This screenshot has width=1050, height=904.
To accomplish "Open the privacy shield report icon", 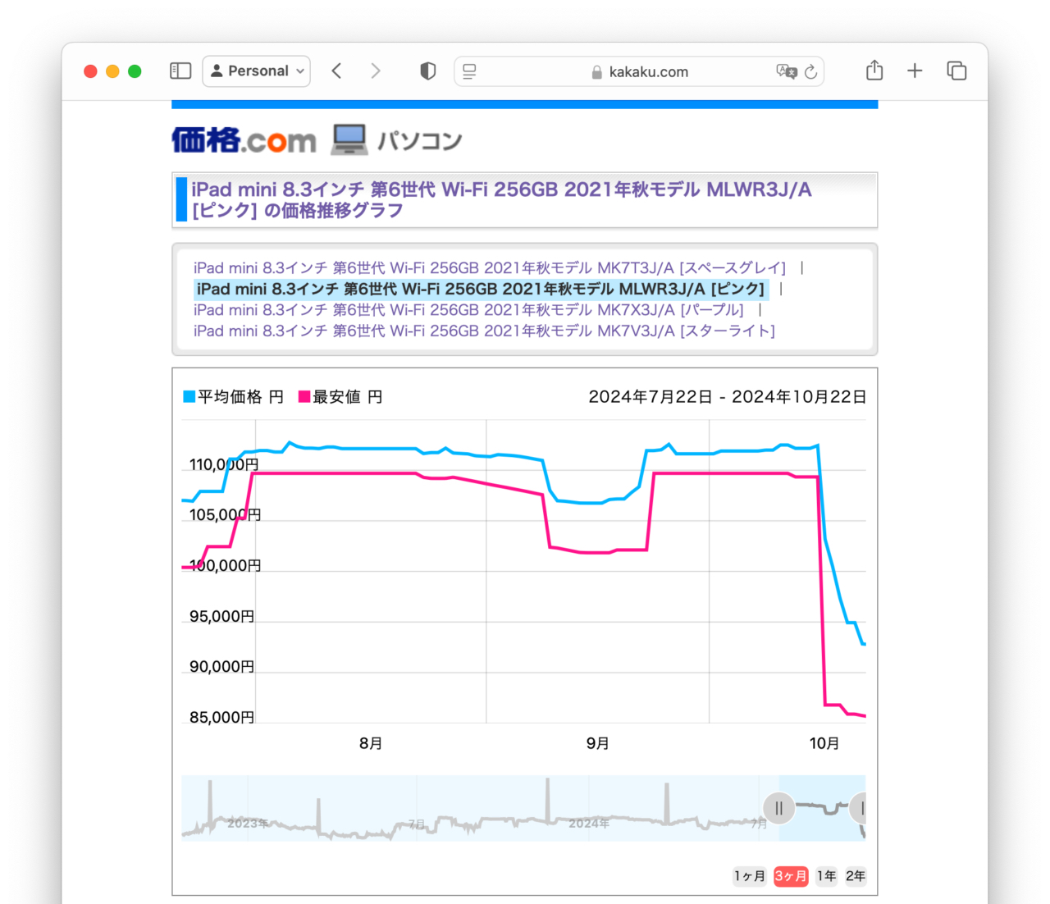I will (x=427, y=71).
